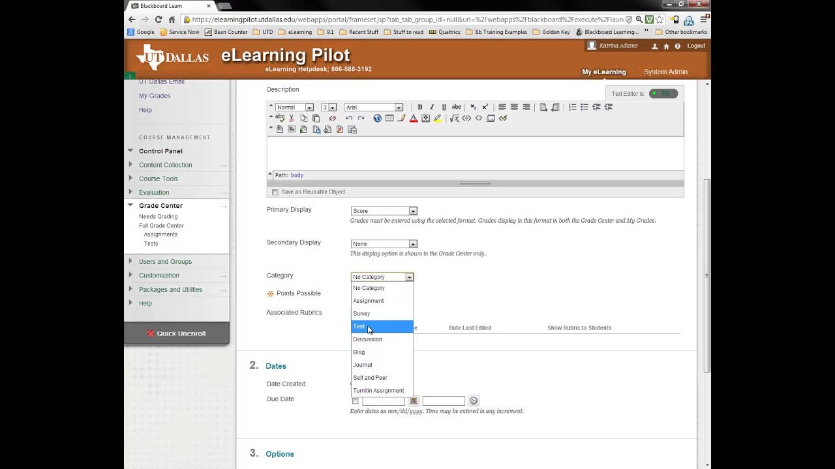This screenshot has width=835, height=469.
Task: Change the highlight color
Action: click(437, 118)
